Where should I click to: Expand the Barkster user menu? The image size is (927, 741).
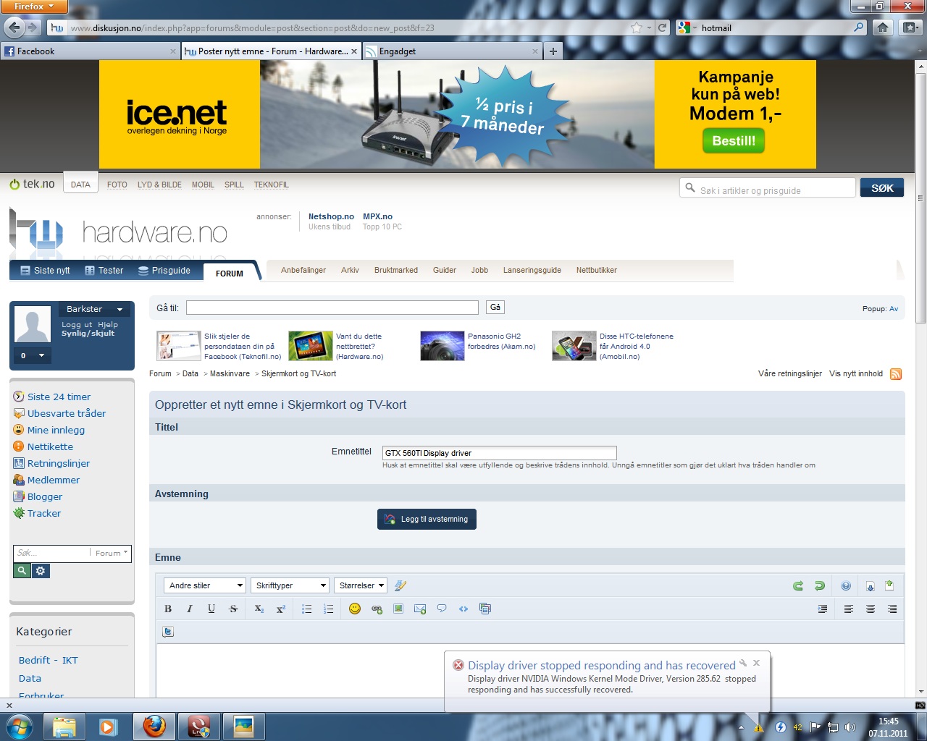[94, 309]
